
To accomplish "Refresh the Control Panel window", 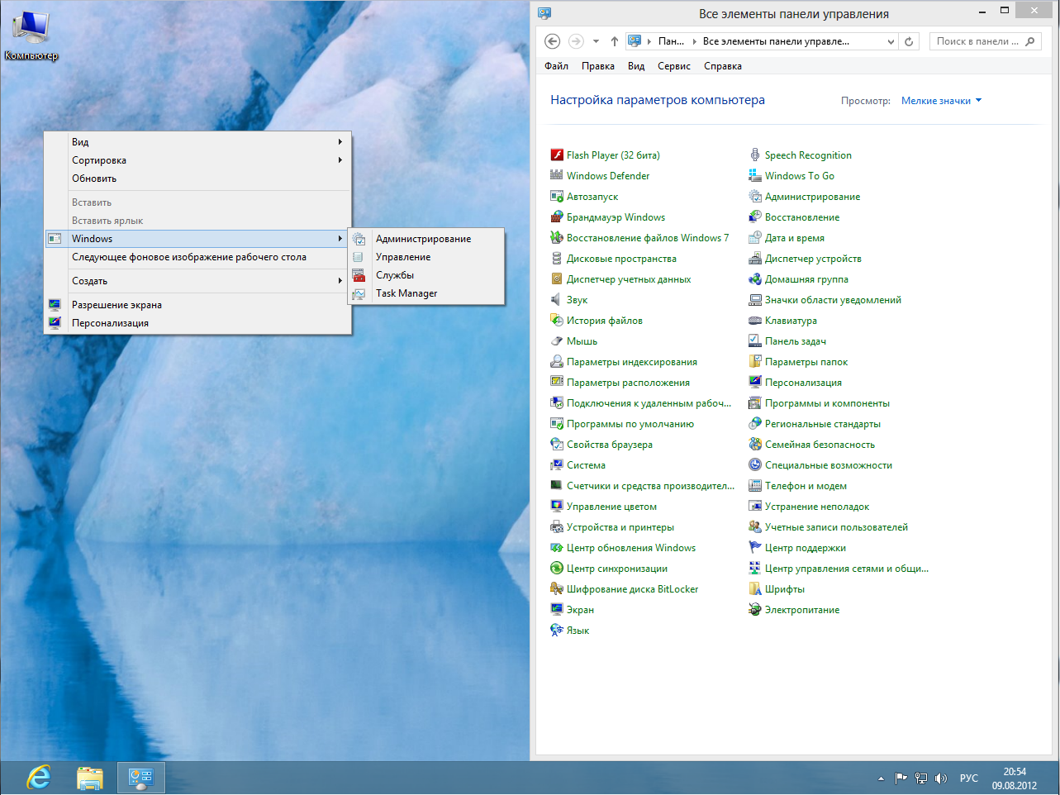I will [x=909, y=41].
